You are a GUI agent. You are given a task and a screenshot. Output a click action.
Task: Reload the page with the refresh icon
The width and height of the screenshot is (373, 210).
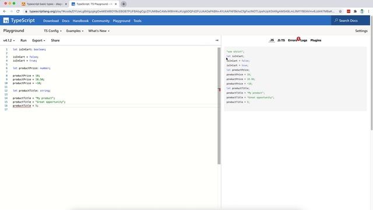pos(18,11)
